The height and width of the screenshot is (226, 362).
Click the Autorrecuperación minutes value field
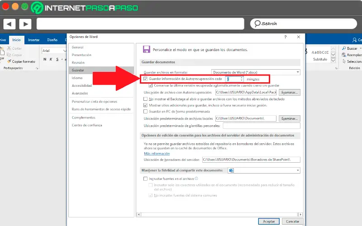(233, 79)
